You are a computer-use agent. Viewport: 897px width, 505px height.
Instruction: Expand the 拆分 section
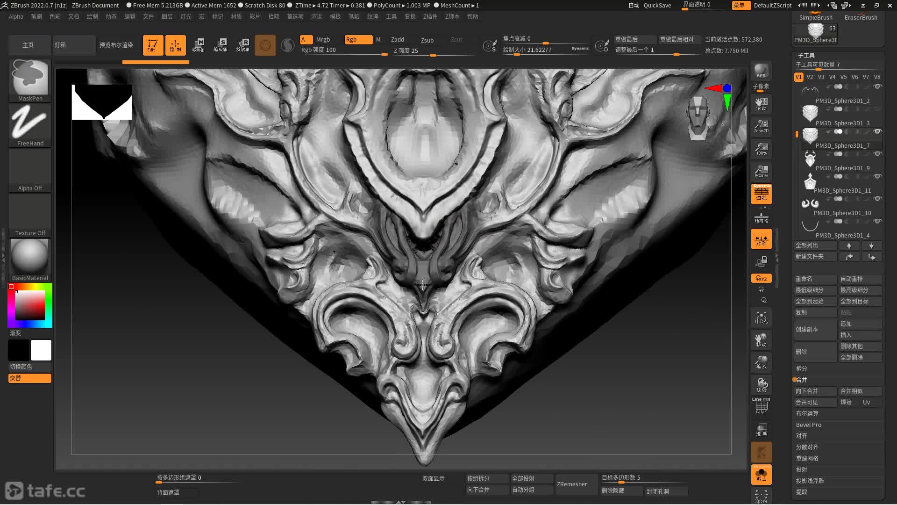tap(802, 368)
